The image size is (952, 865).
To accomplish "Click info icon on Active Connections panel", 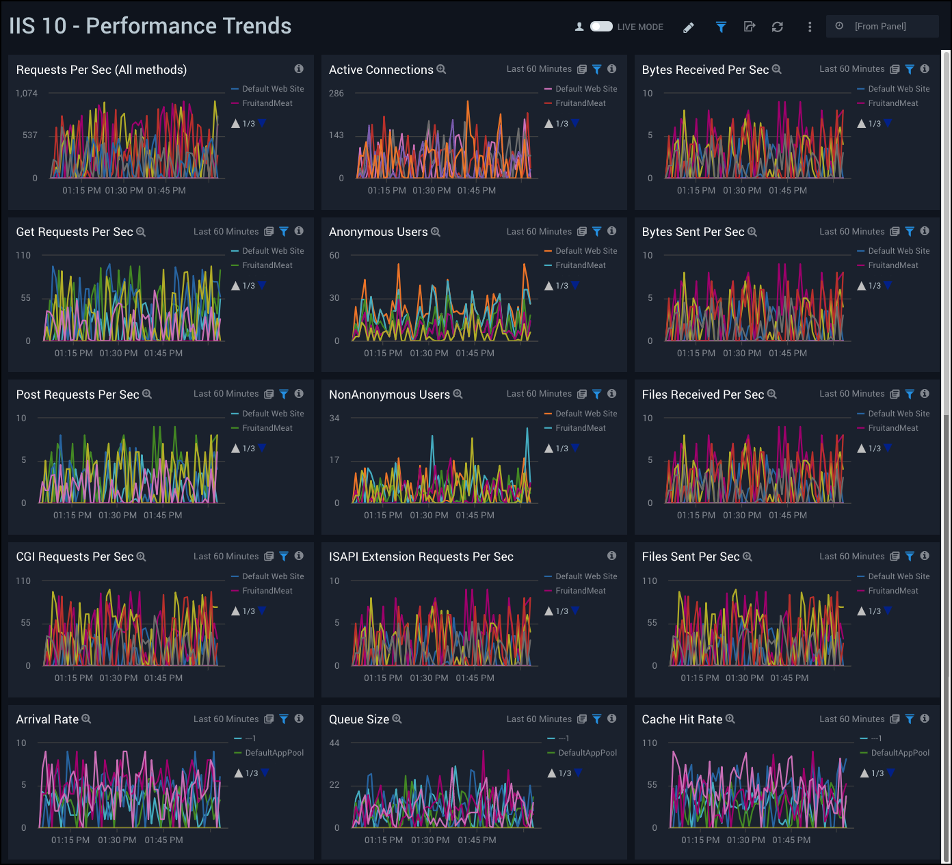I will (612, 69).
